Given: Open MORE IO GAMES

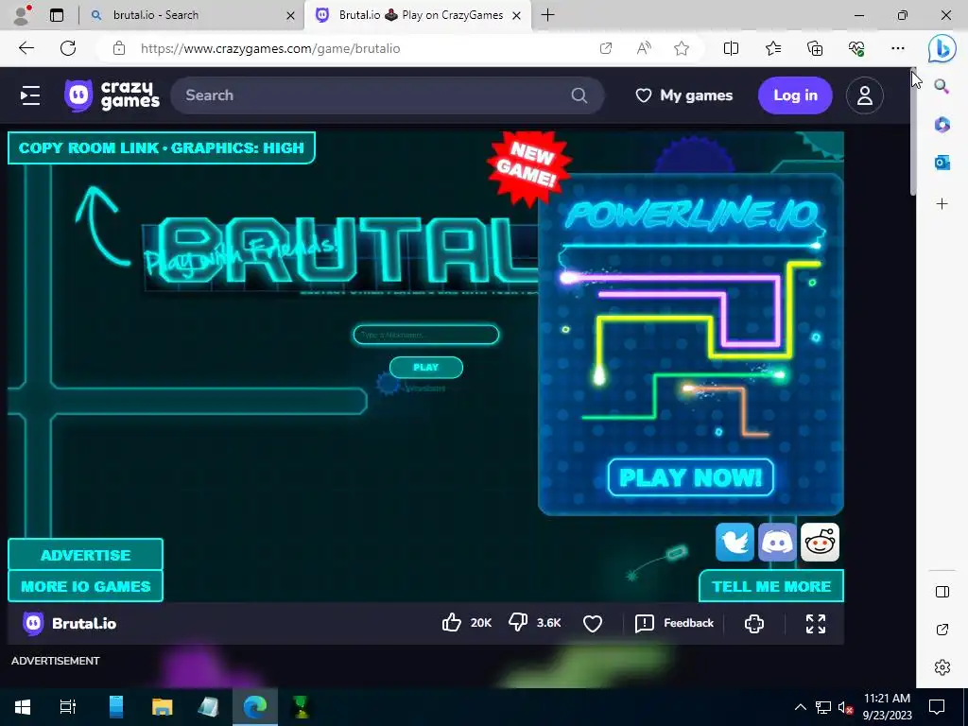Looking at the screenshot, I should pyautogui.click(x=85, y=586).
